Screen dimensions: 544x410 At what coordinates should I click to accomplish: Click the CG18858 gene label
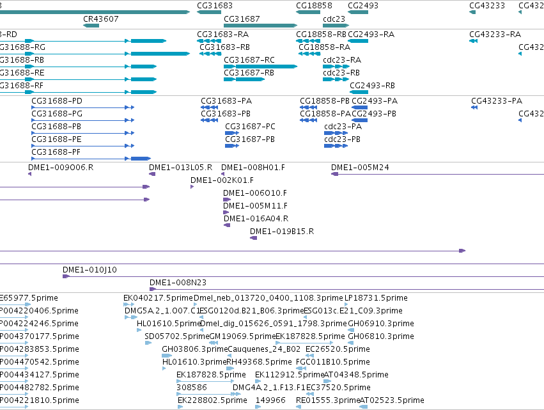(314, 6)
